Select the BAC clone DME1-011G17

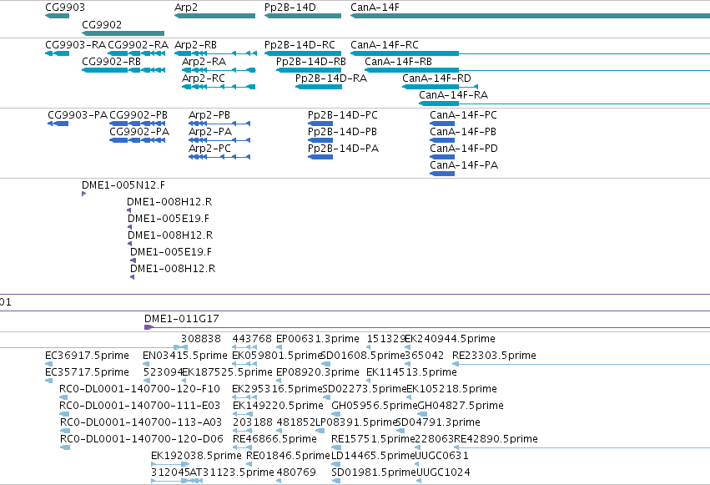tap(427, 327)
